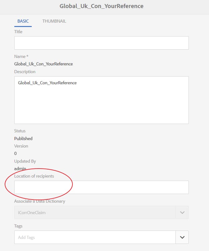Click the Location of recipients label

(34, 176)
